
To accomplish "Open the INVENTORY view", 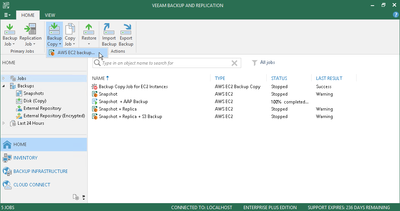I will click(x=43, y=158).
